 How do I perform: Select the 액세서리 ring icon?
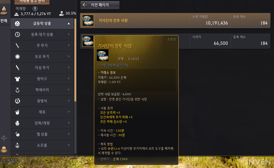click(x=17, y=90)
